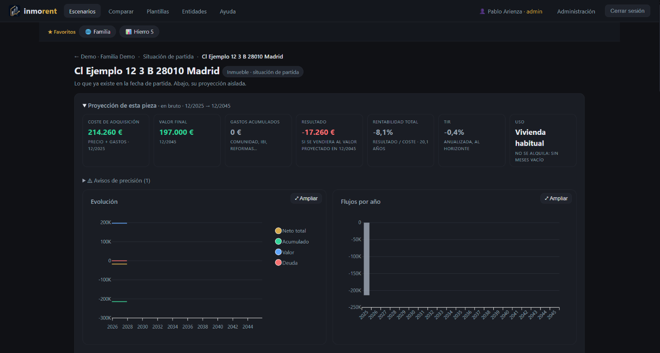Screen dimensions: 660x353
Task: Click the user avatar icon beside Pablo Arienza
Action: click(482, 11)
